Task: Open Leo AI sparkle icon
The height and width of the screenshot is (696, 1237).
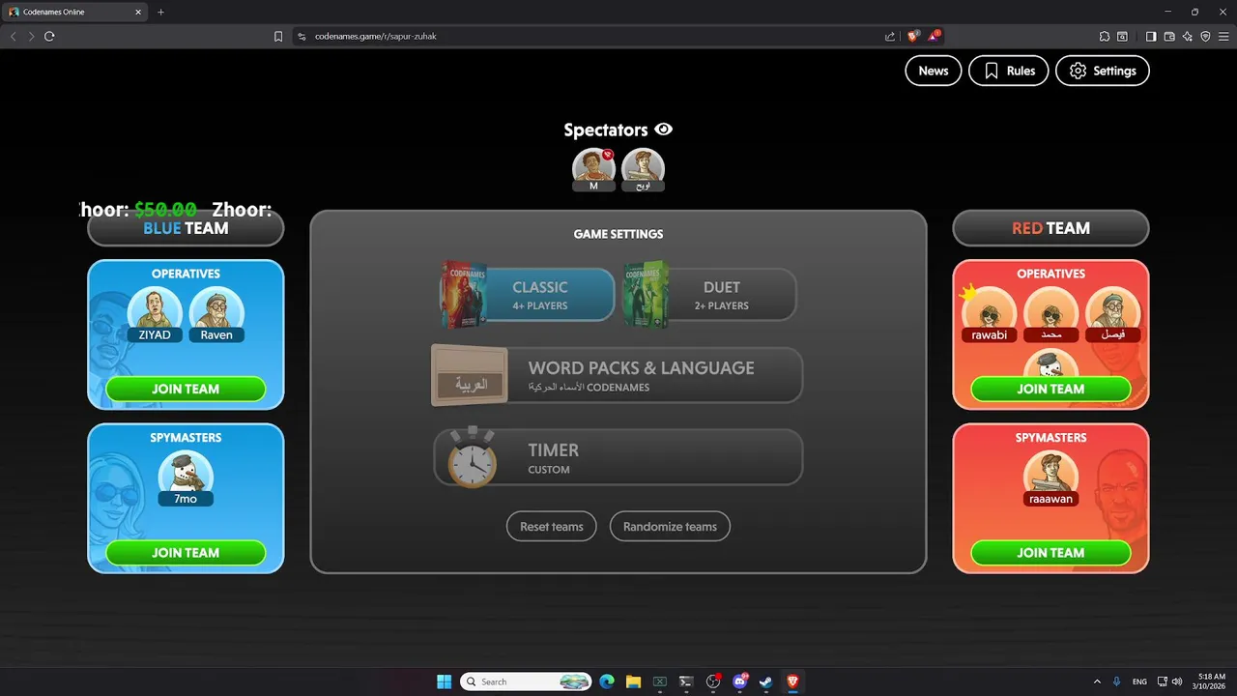Action: click(x=1188, y=36)
